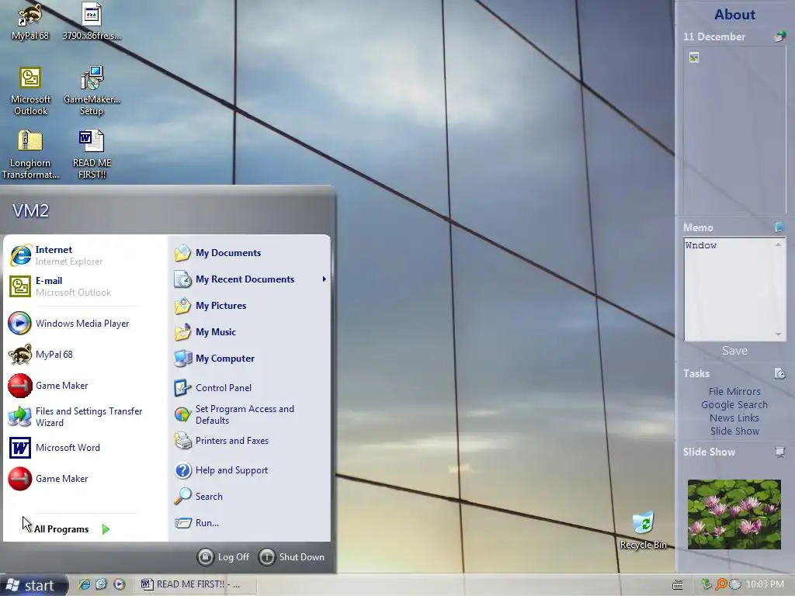This screenshot has height=596, width=795.
Task: Open the Run... dialog
Action: [196, 523]
